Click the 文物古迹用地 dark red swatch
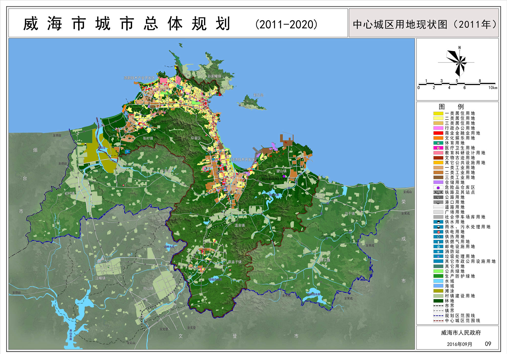Image resolution: width=507 pixels, height=354 pixels. pos(438,158)
